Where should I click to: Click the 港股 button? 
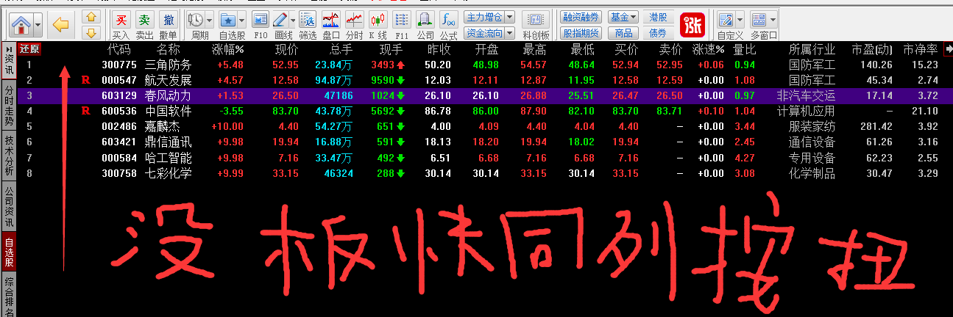[658, 17]
